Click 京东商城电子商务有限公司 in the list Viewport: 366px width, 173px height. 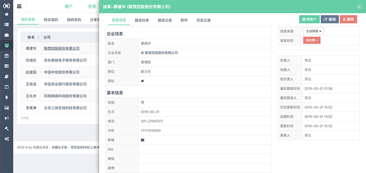(65, 60)
